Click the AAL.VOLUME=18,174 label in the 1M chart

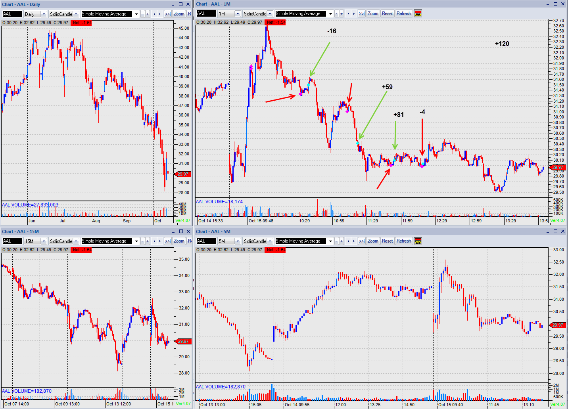pyautogui.click(x=219, y=202)
